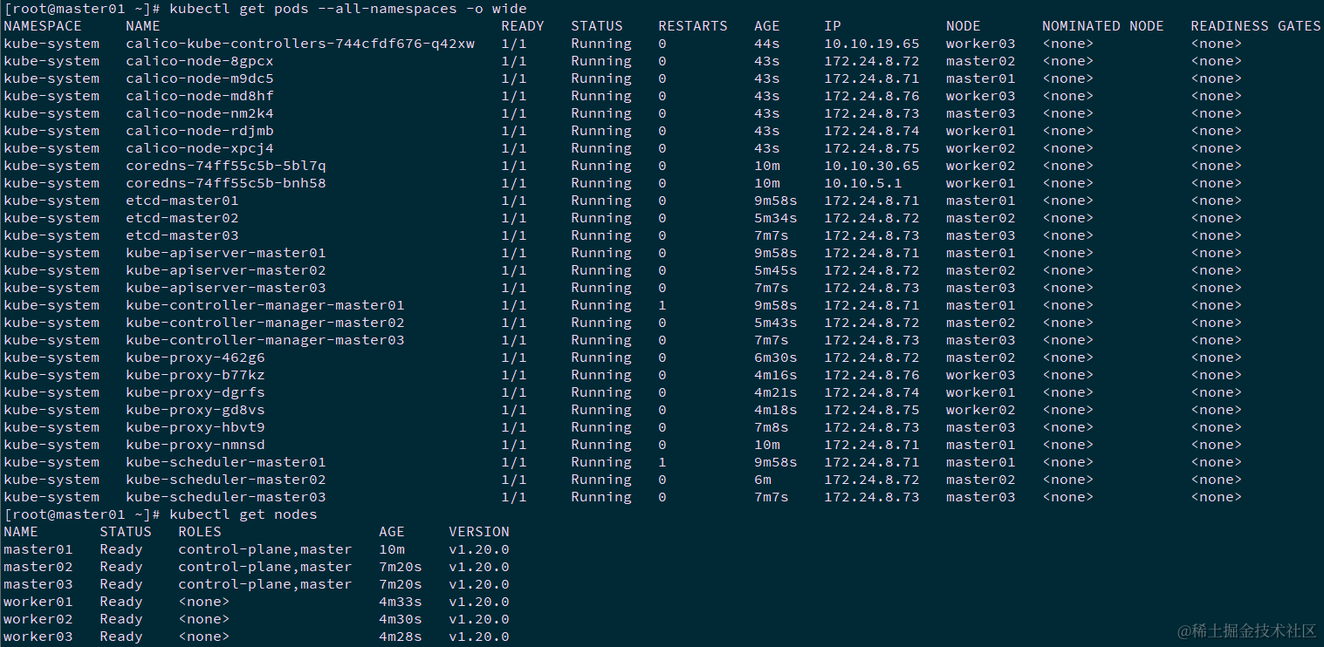
Task: Click the READINESS GATES column header
Action: coord(1256,26)
